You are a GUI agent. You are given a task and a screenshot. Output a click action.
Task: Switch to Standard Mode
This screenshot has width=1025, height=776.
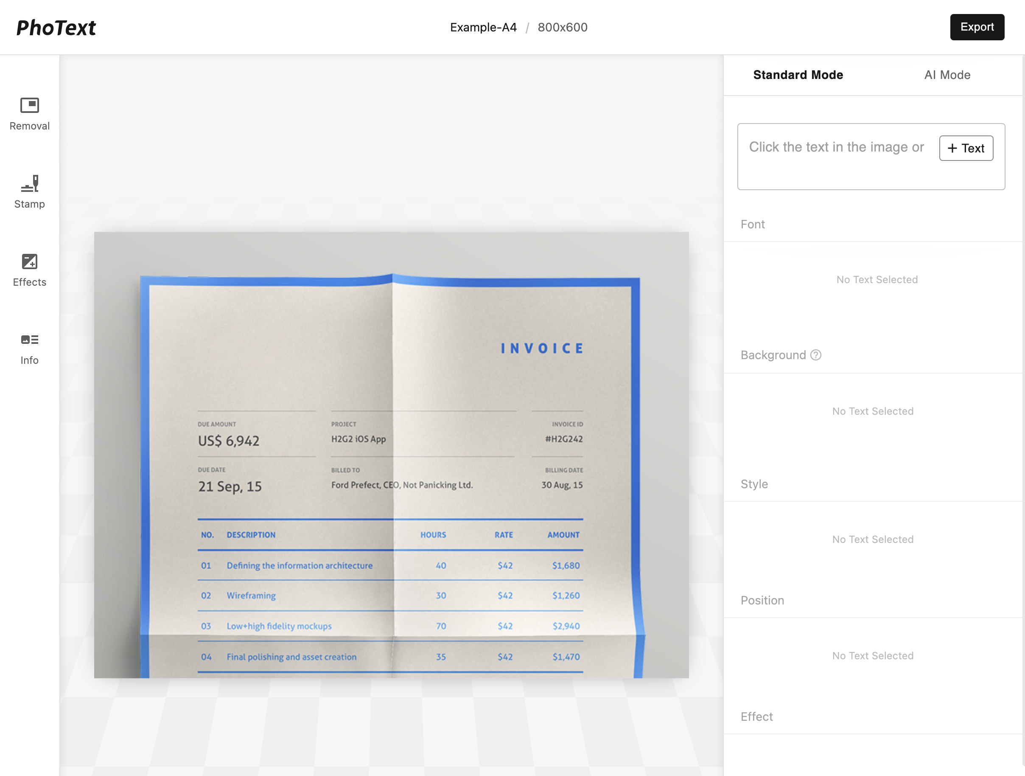point(798,75)
